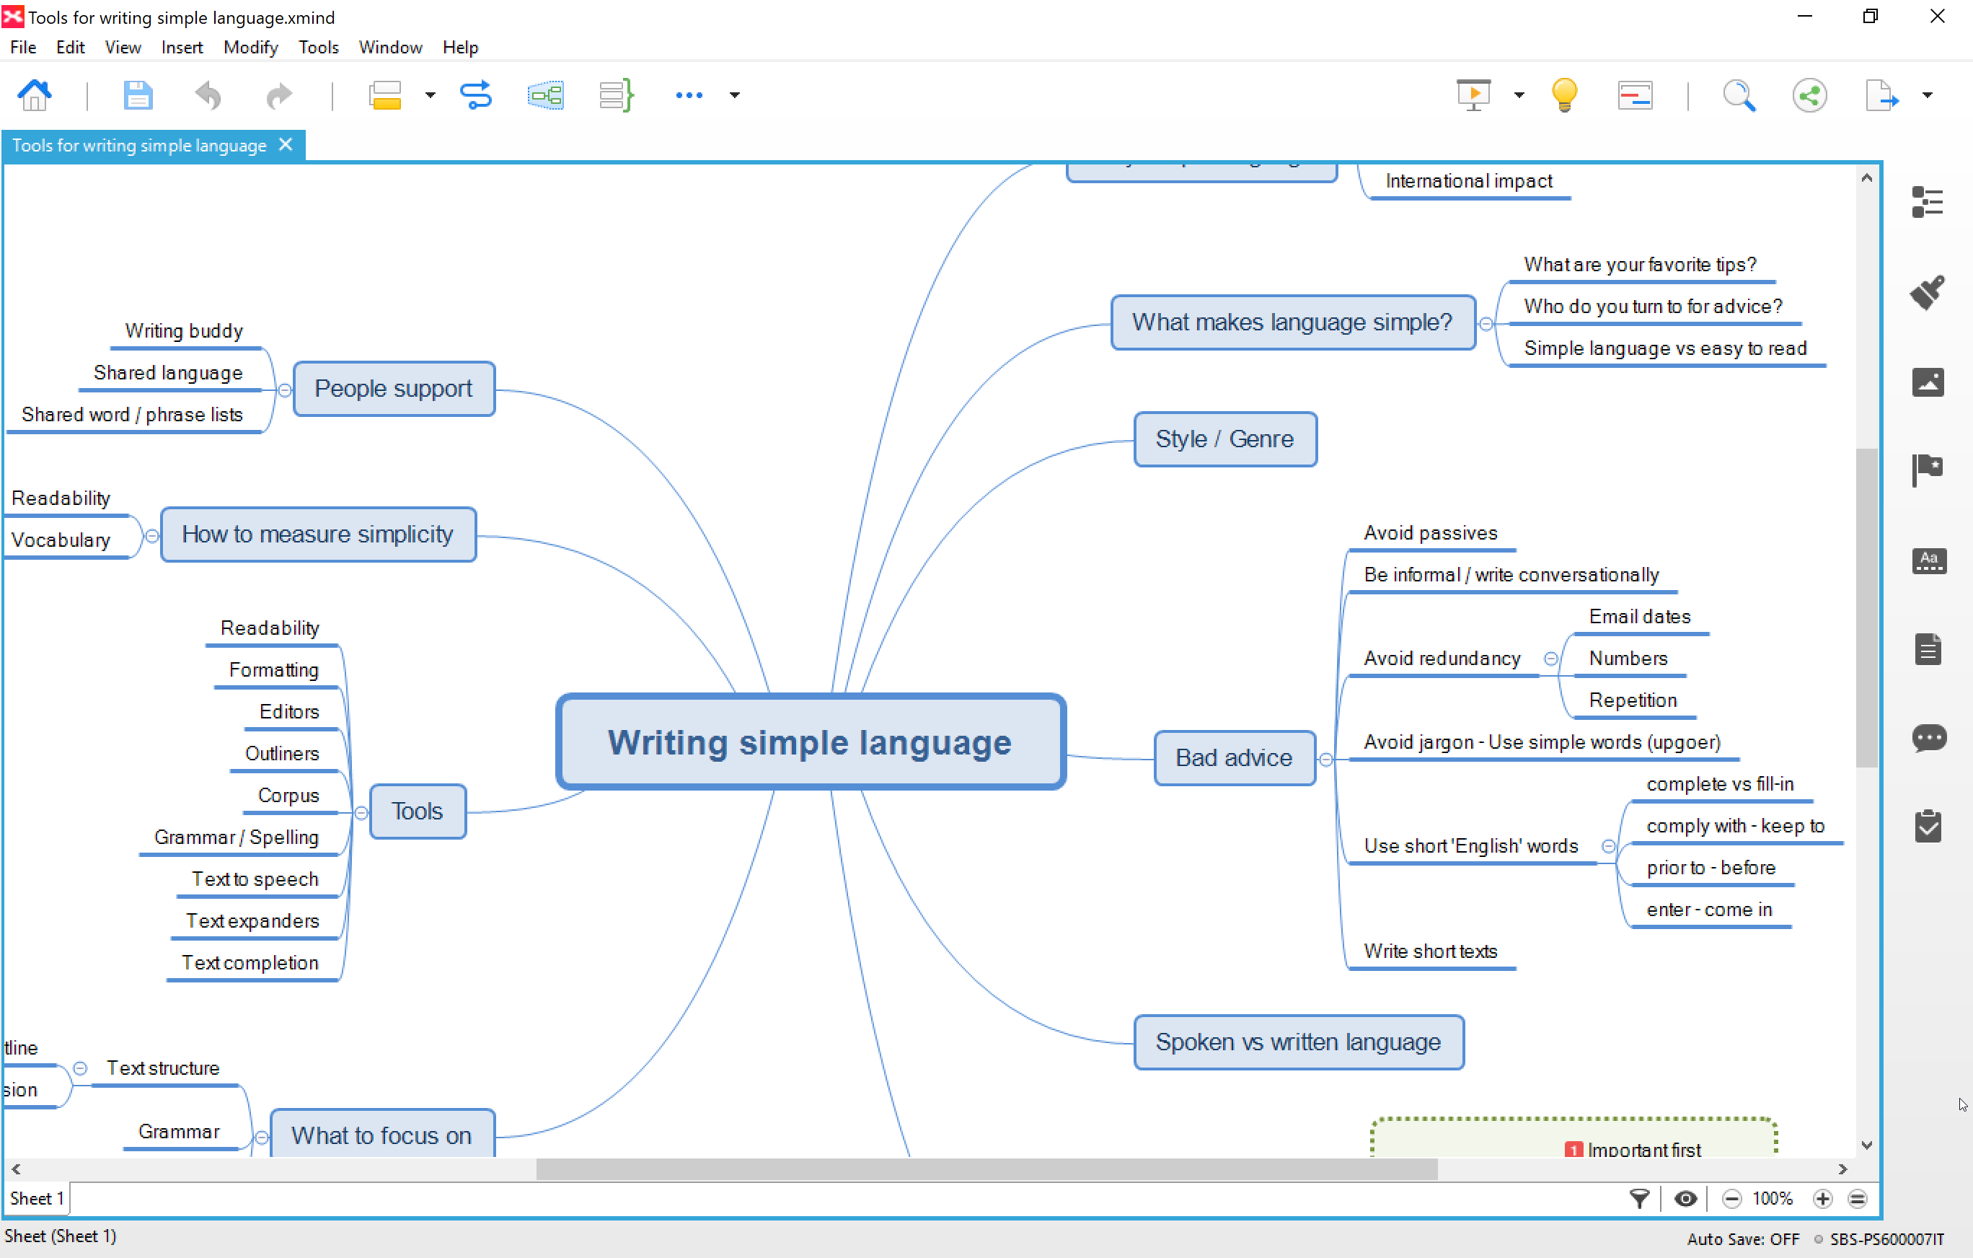Open the more tools dropdown arrow
The image size is (1973, 1258).
pyautogui.click(x=735, y=96)
